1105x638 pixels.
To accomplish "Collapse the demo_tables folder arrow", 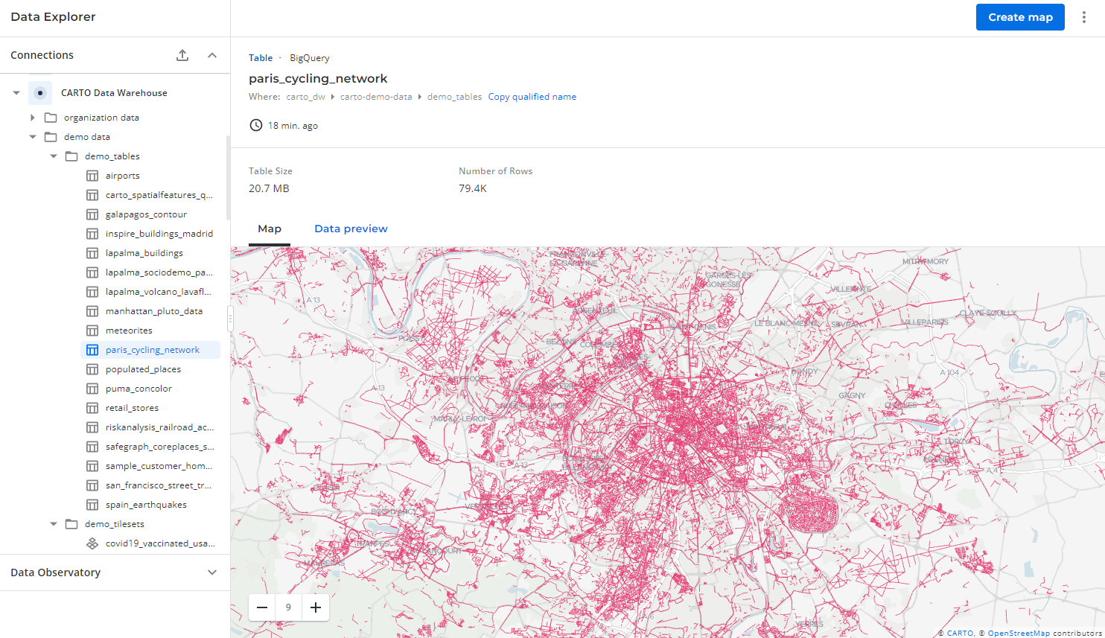I will (x=54, y=156).
